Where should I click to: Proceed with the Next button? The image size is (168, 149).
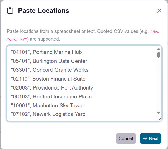pos(151,139)
